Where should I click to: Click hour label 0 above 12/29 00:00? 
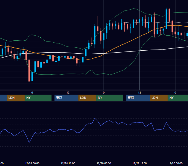(x=104, y=93)
